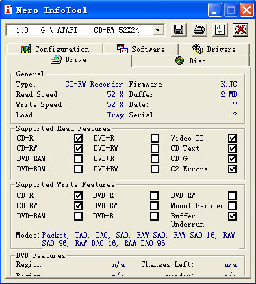Click the Disc tab green disc icon
The height and width of the screenshot is (284, 256).
click(x=180, y=61)
